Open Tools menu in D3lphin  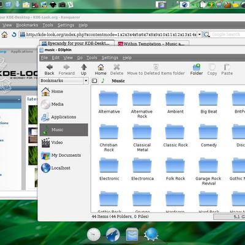pyautogui.click(x=92, y=58)
